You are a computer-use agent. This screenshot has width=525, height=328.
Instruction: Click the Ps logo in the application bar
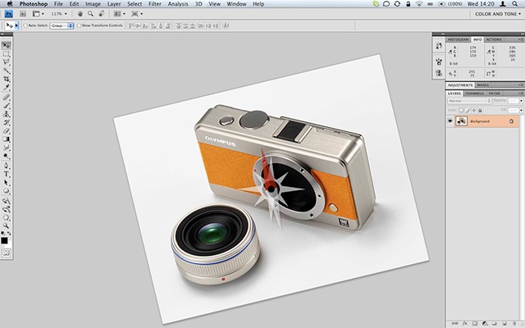(x=9, y=14)
